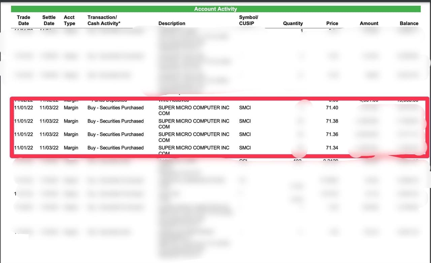Screen dimensions: 431x263
Task: Click the Balance column header
Action: (409, 23)
